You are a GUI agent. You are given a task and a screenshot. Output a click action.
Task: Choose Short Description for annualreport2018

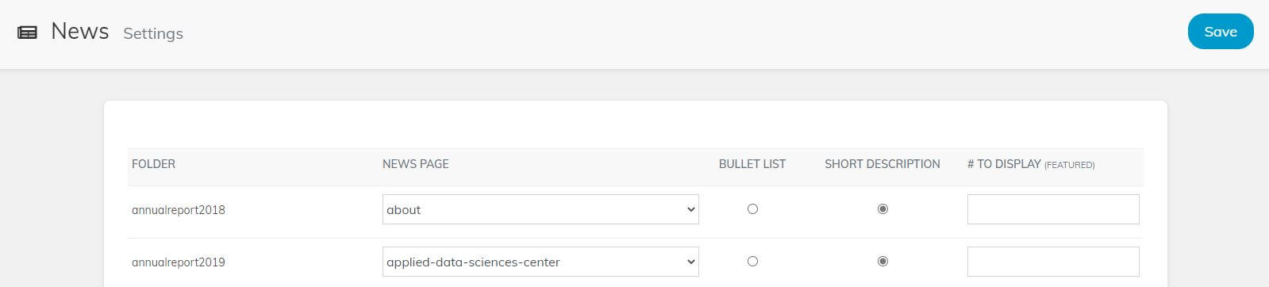[x=883, y=209]
